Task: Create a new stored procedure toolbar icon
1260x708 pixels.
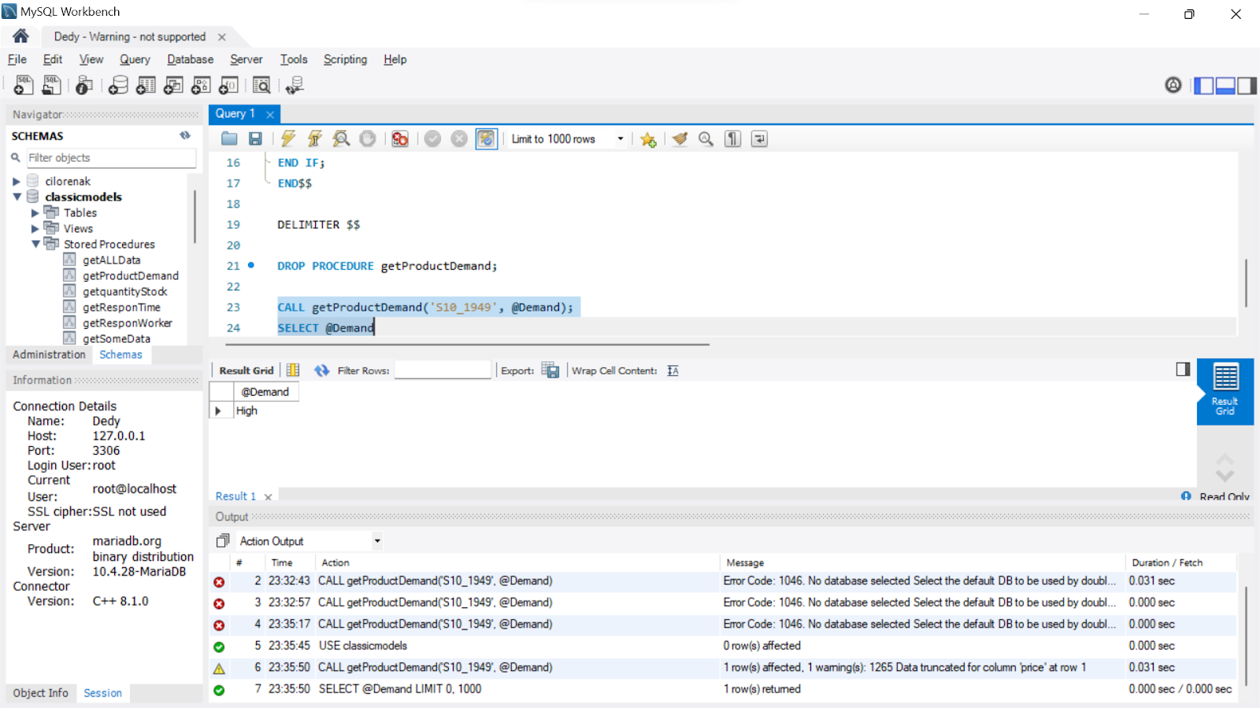Action: click(x=201, y=85)
